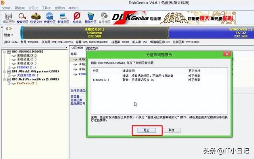Image resolution: width=254 pixels, height=159 pixels.
Task: Click the 柱面数:60801 disk info text
Action: [120, 42]
